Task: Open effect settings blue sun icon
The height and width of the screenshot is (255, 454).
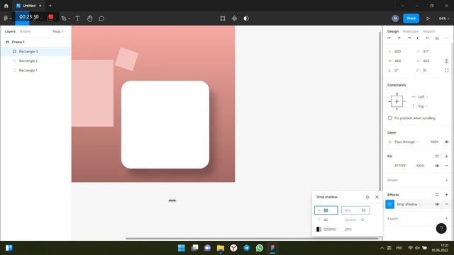Action: point(390,204)
